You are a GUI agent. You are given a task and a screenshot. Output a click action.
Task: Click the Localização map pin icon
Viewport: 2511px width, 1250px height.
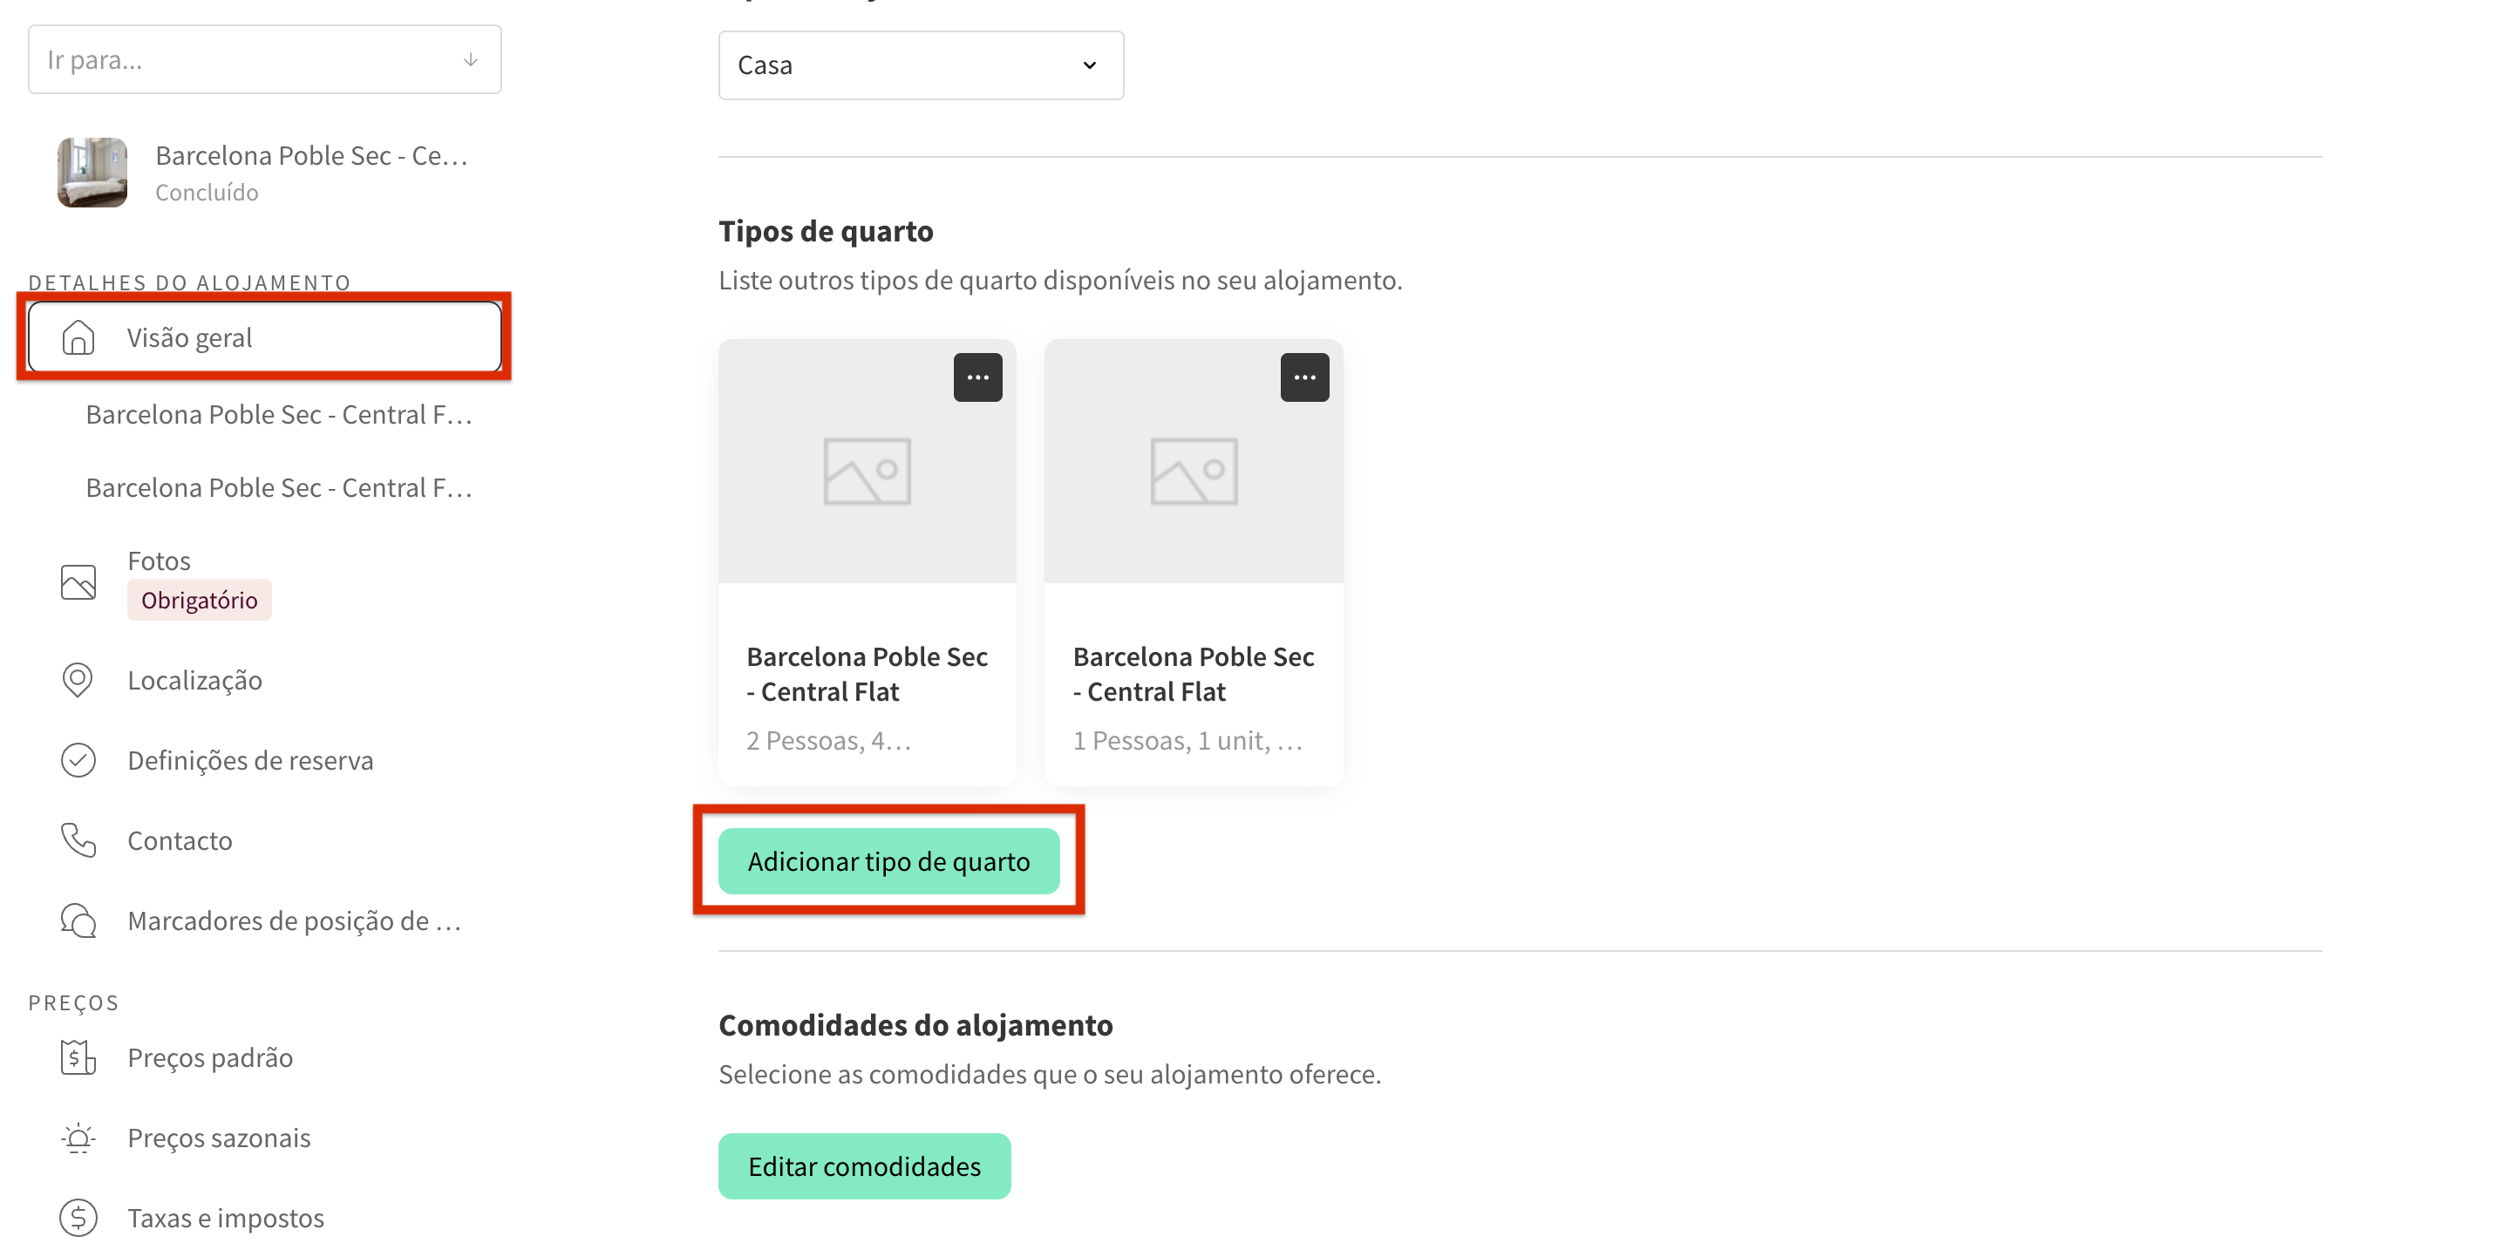pos(78,680)
